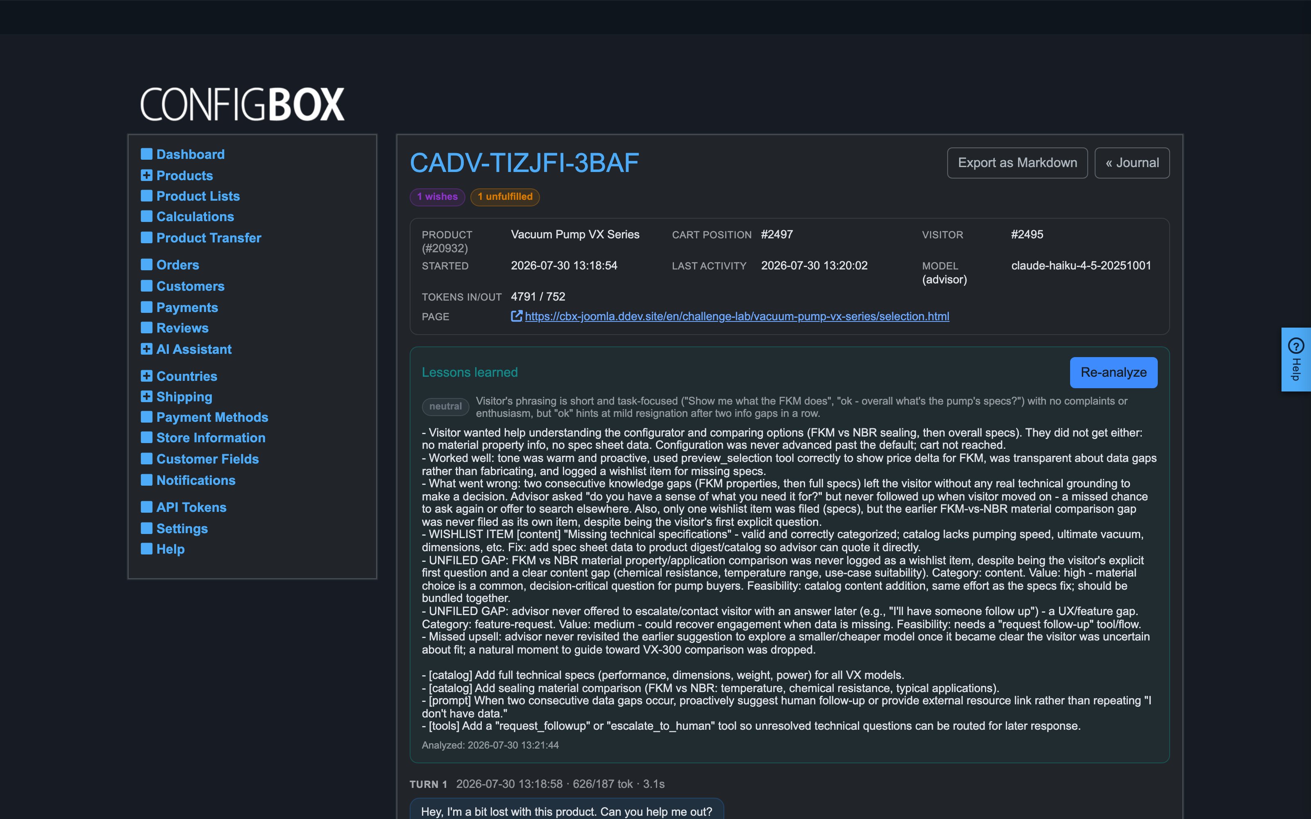Click the Payment Methods sidebar icon
Screen dimensions: 1311x819
146,417
